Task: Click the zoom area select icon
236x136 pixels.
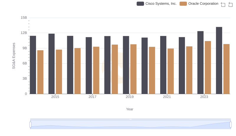Action: point(223,4)
